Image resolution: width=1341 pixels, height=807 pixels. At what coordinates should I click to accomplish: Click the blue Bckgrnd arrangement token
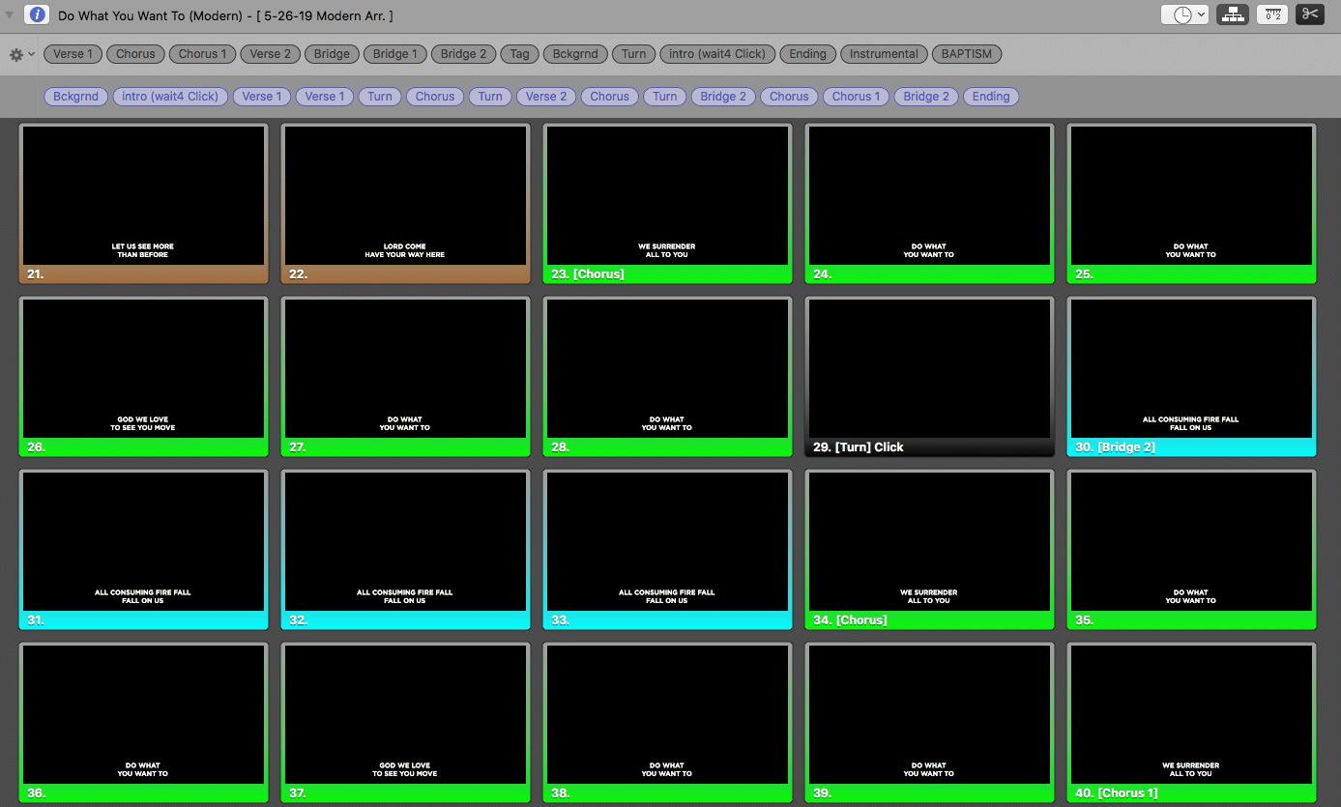[75, 97]
